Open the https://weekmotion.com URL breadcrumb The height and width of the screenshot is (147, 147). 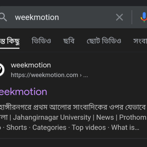49,75
